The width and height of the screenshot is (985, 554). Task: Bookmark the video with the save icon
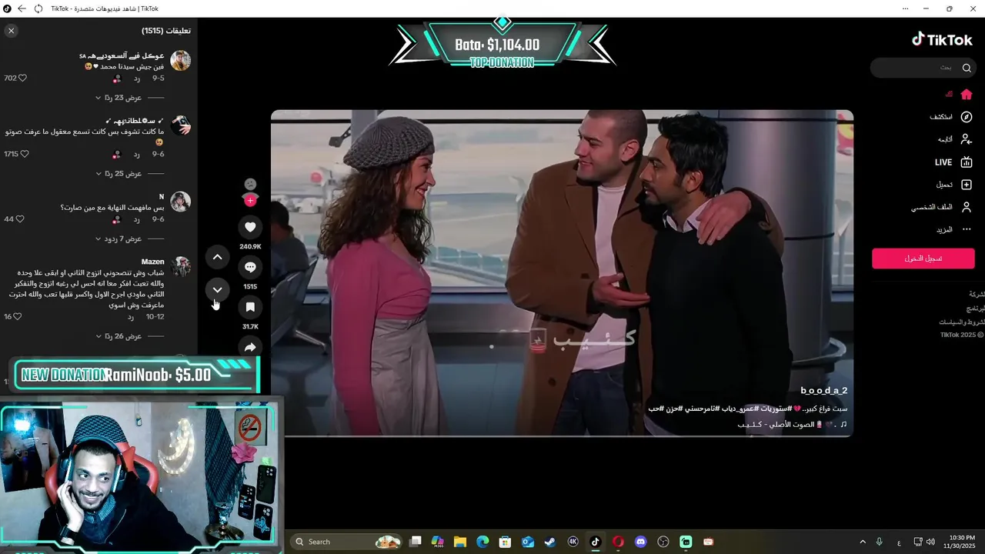250,307
